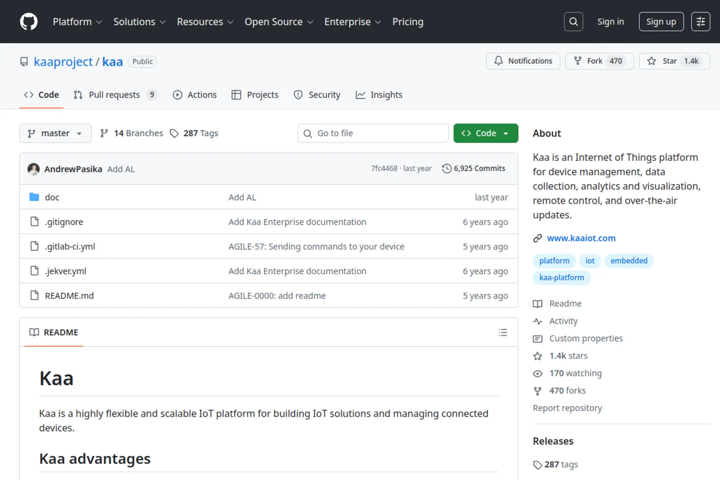Open the search magnifier icon in header
Screen dimensions: 720x480
[573, 22]
